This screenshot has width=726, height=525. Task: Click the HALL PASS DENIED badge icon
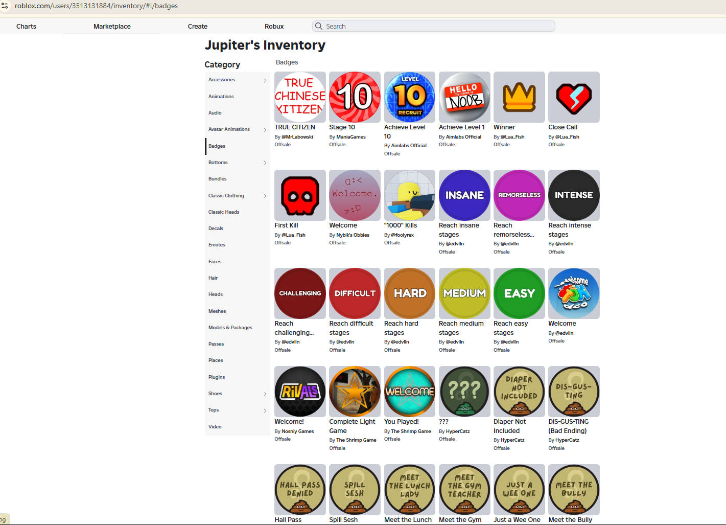[300, 490]
